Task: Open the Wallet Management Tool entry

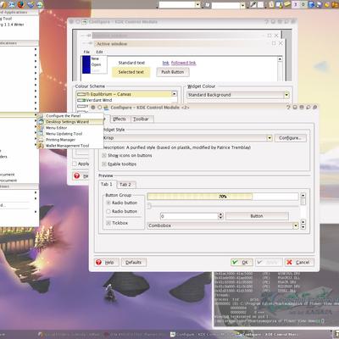Action: point(70,146)
